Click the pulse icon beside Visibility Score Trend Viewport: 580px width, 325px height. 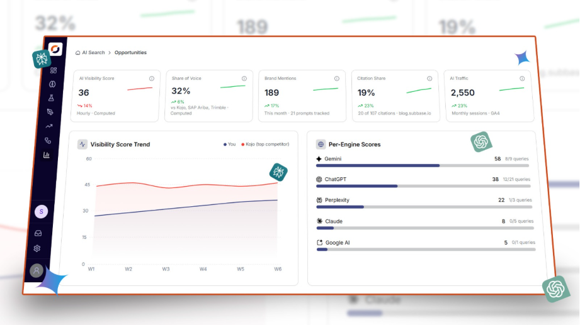[x=82, y=145]
